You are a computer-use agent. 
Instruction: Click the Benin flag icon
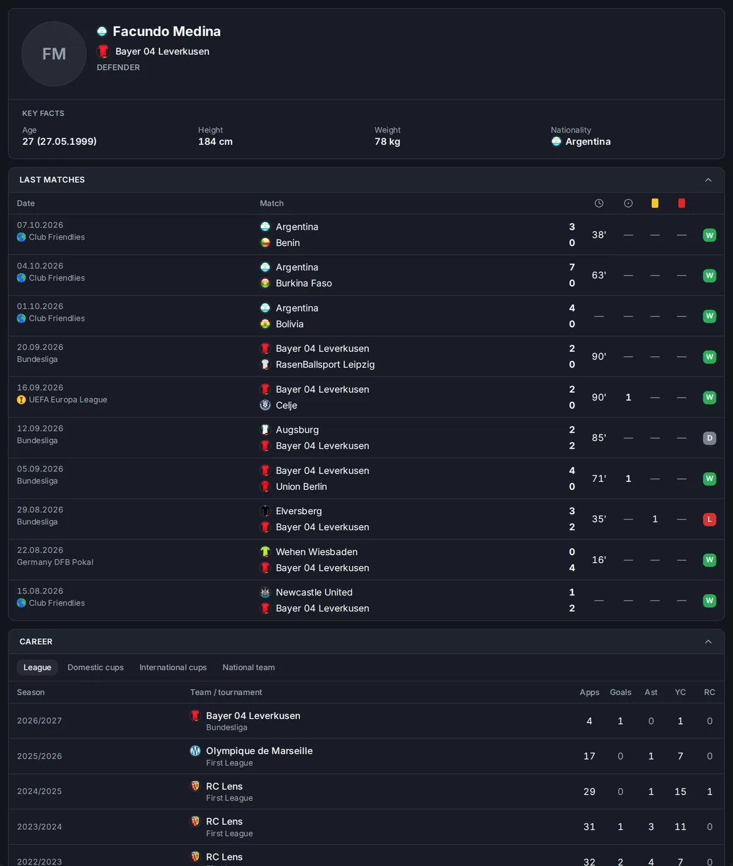(x=265, y=242)
